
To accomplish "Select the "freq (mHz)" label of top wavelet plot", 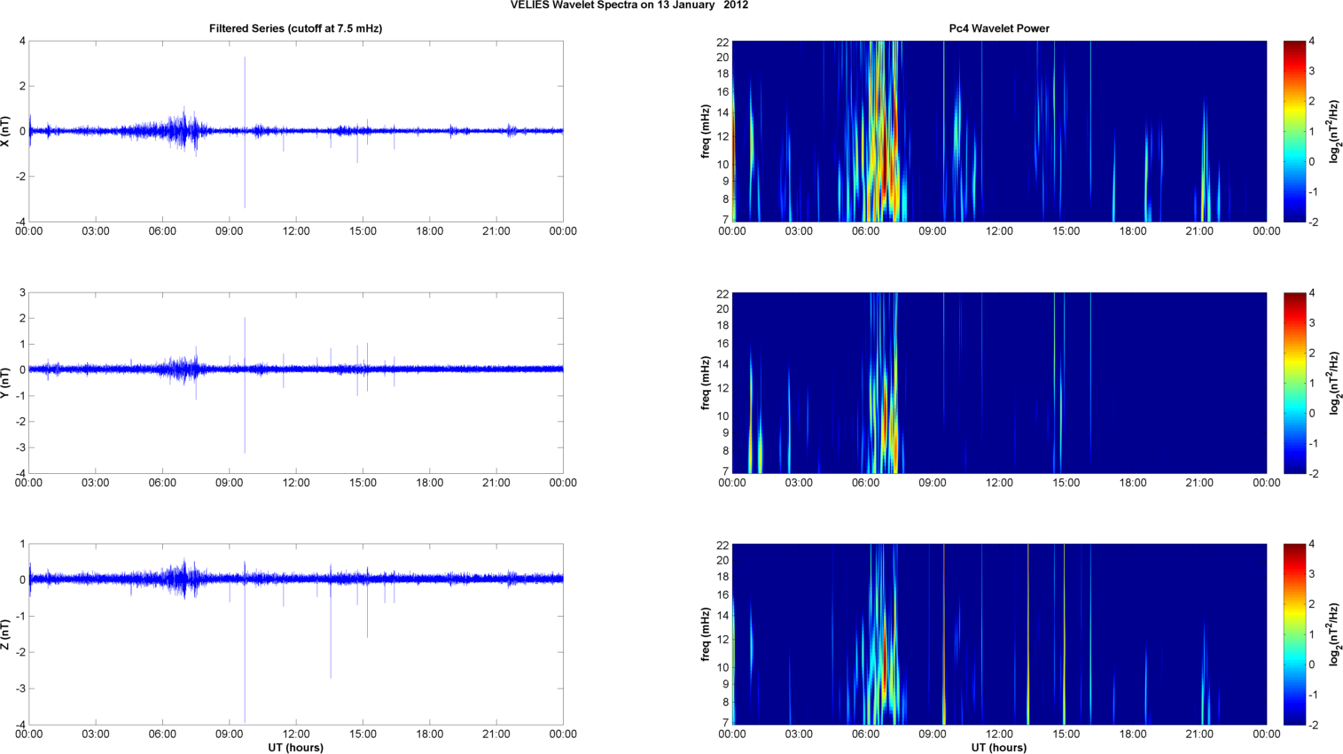I will [x=706, y=131].
